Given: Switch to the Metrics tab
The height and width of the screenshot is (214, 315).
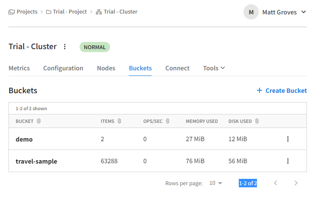Looking at the screenshot, I should (x=19, y=68).
